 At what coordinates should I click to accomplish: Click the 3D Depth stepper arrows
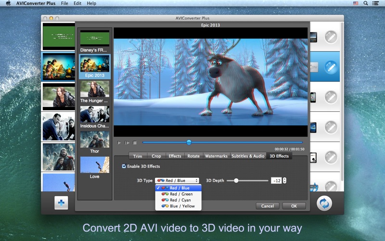284,180
